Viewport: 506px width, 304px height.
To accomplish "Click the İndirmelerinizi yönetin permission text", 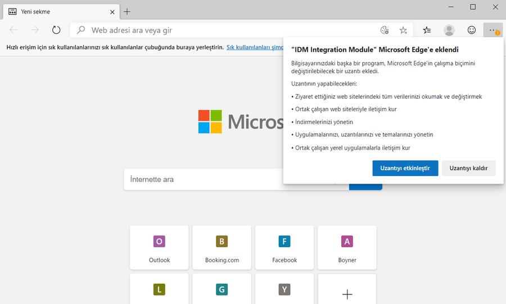I will (x=324, y=122).
